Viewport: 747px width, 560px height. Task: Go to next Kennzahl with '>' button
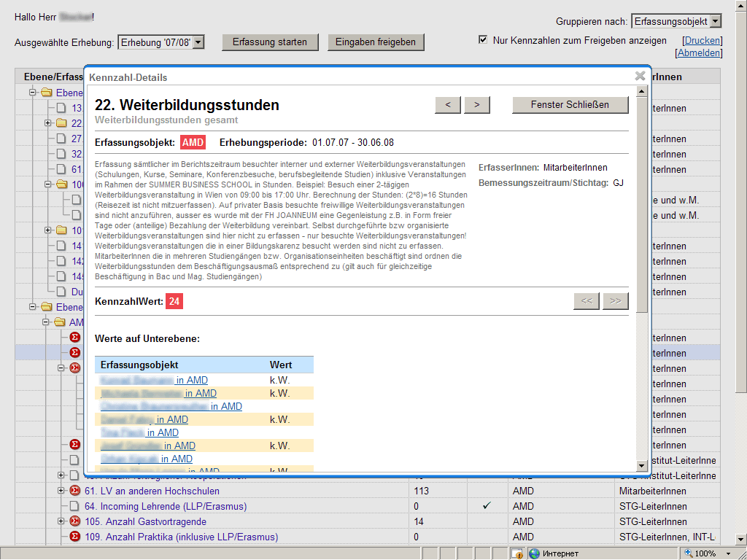[476, 105]
